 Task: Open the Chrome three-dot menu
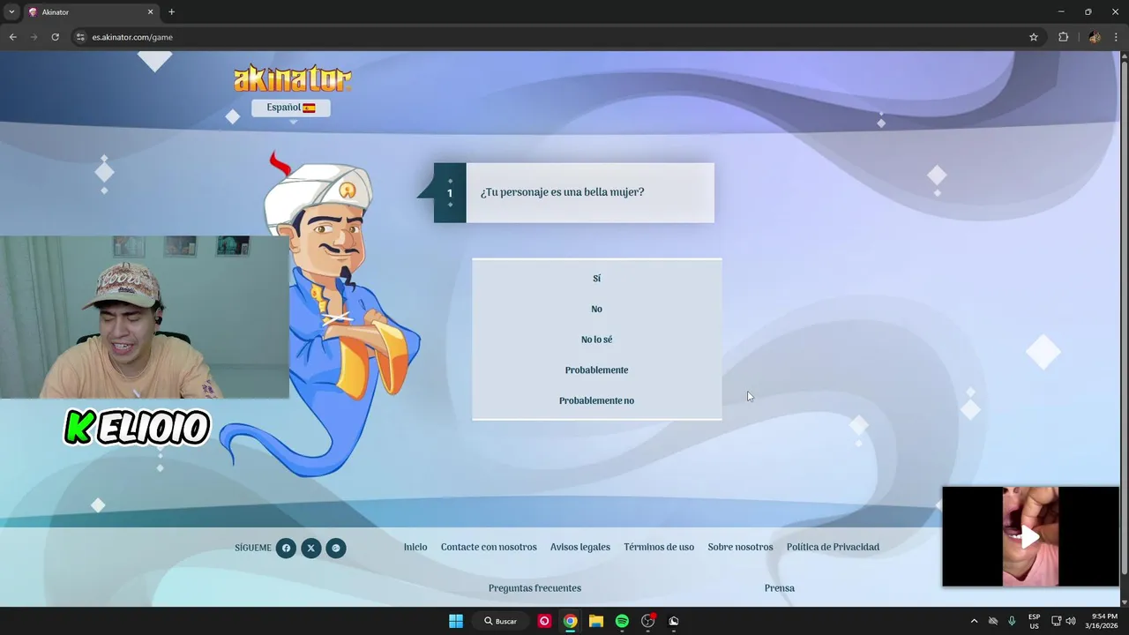tap(1117, 37)
